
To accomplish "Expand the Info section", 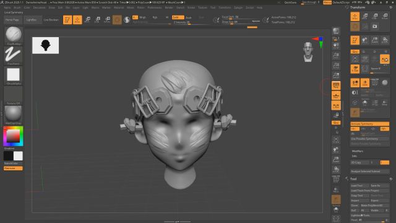I will click(x=355, y=156).
